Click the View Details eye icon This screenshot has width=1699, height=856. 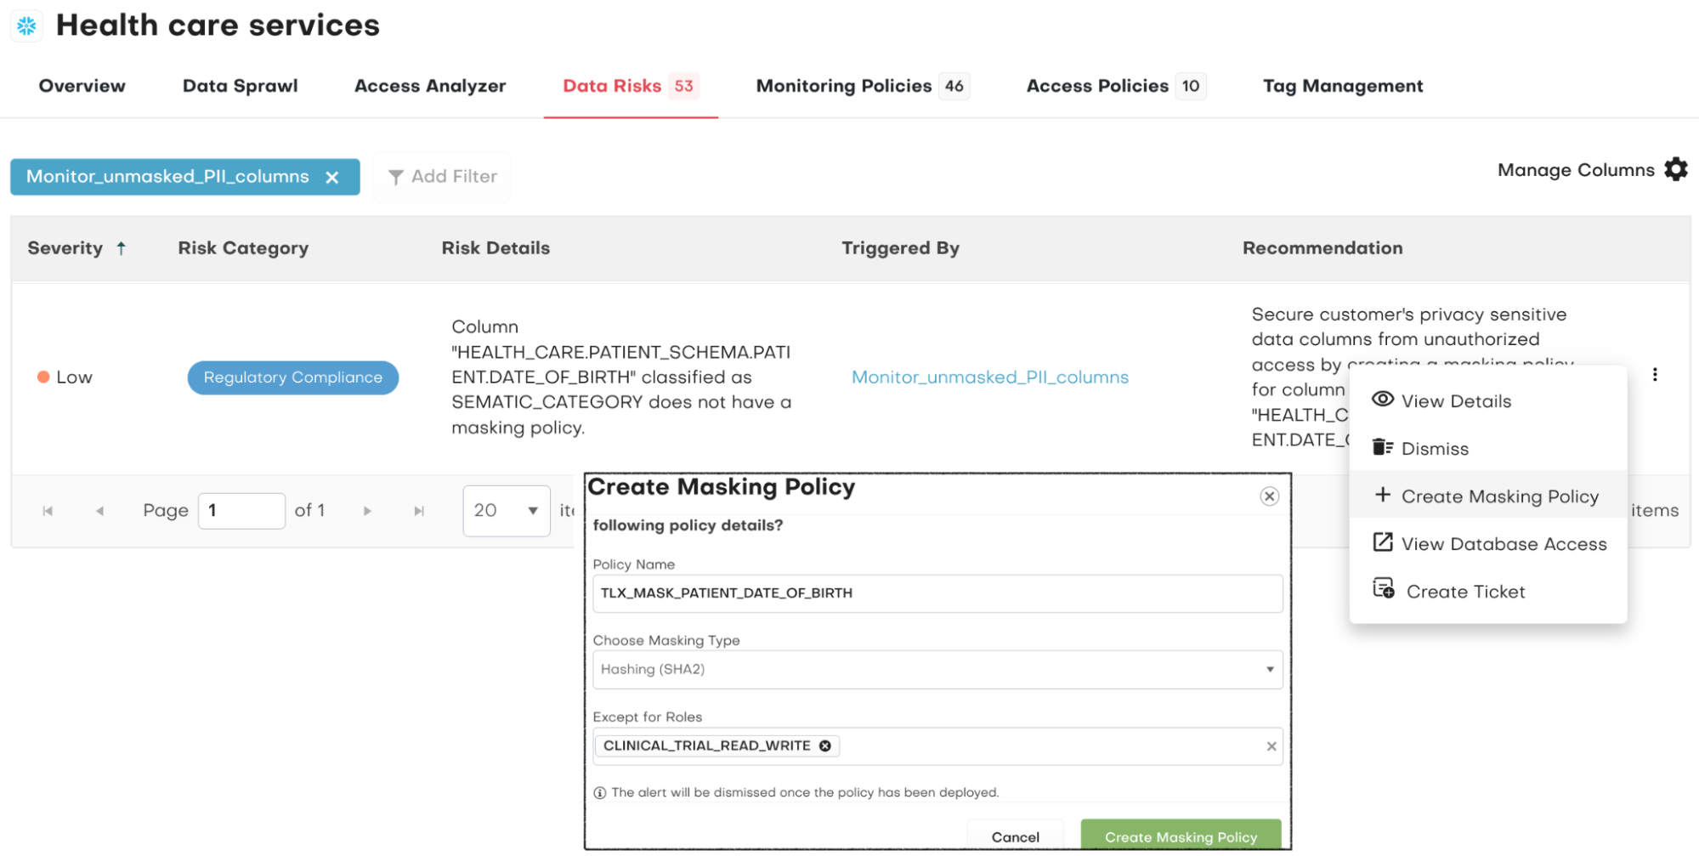[1383, 400]
